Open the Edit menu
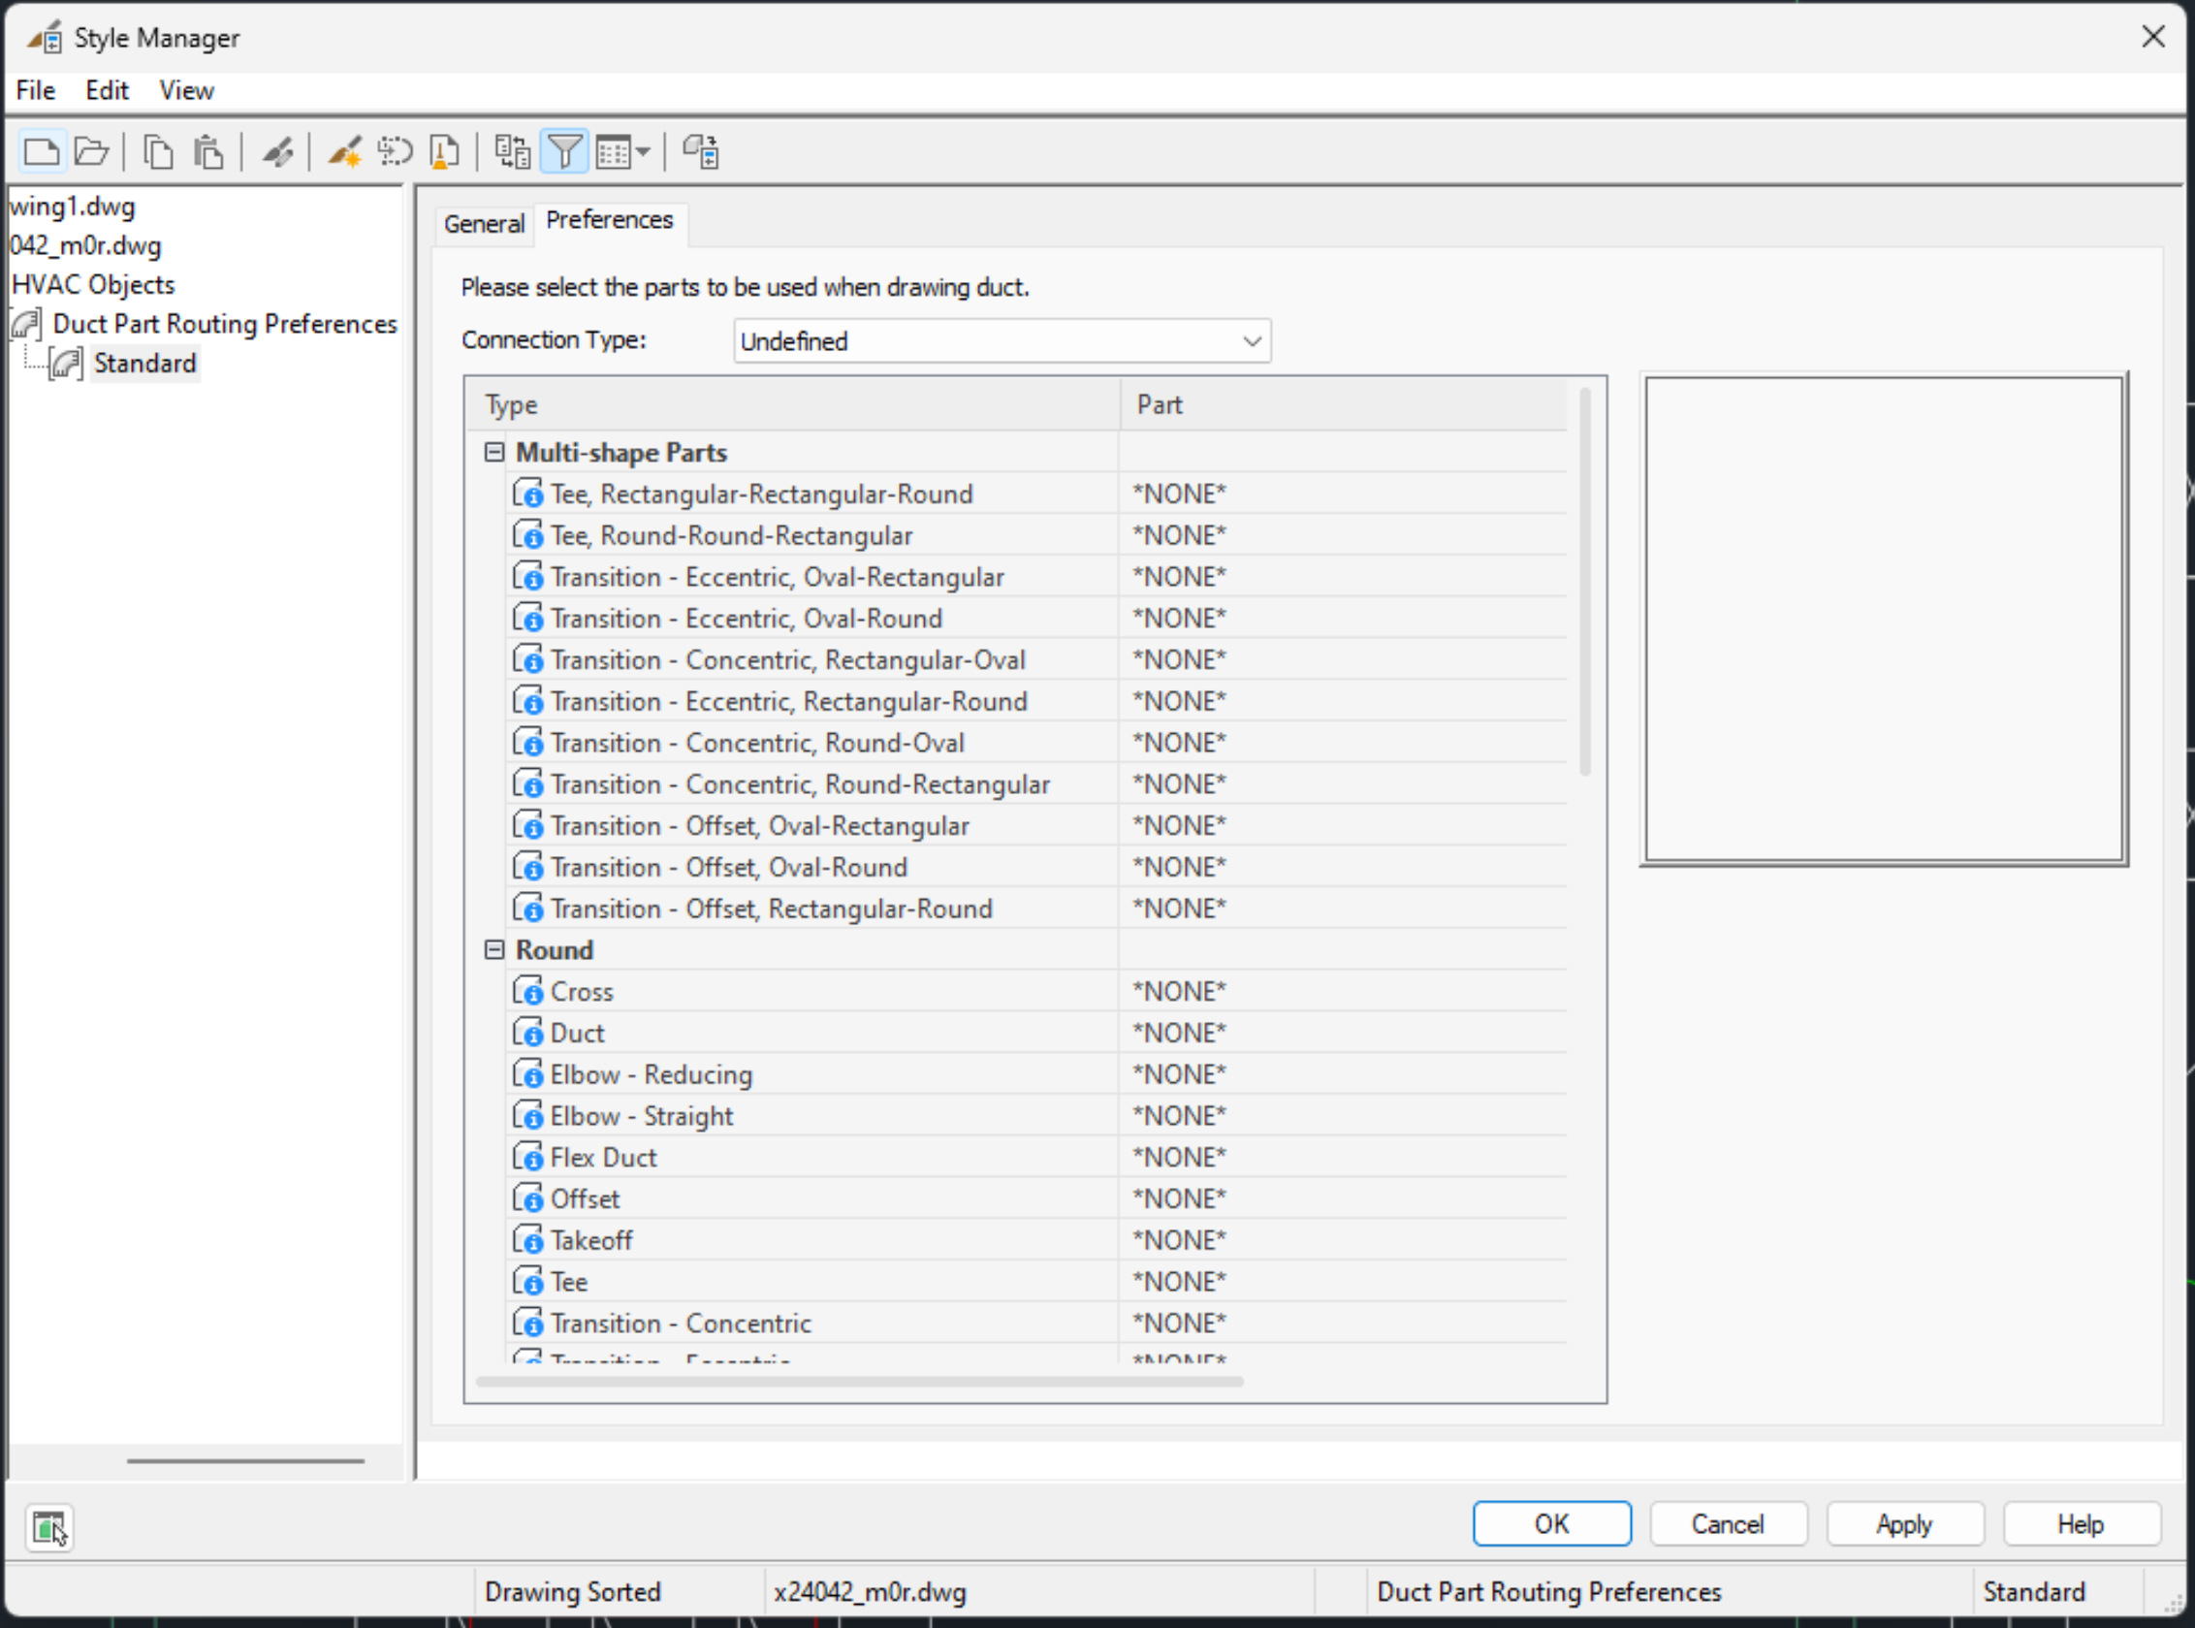Screen dimensions: 2195x1628 click(107, 91)
